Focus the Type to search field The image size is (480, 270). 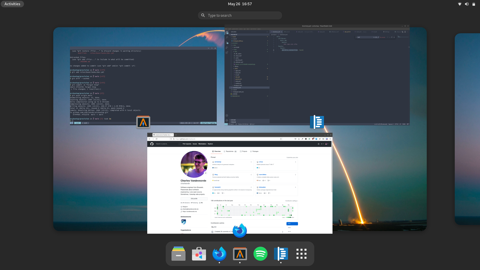tap(240, 15)
